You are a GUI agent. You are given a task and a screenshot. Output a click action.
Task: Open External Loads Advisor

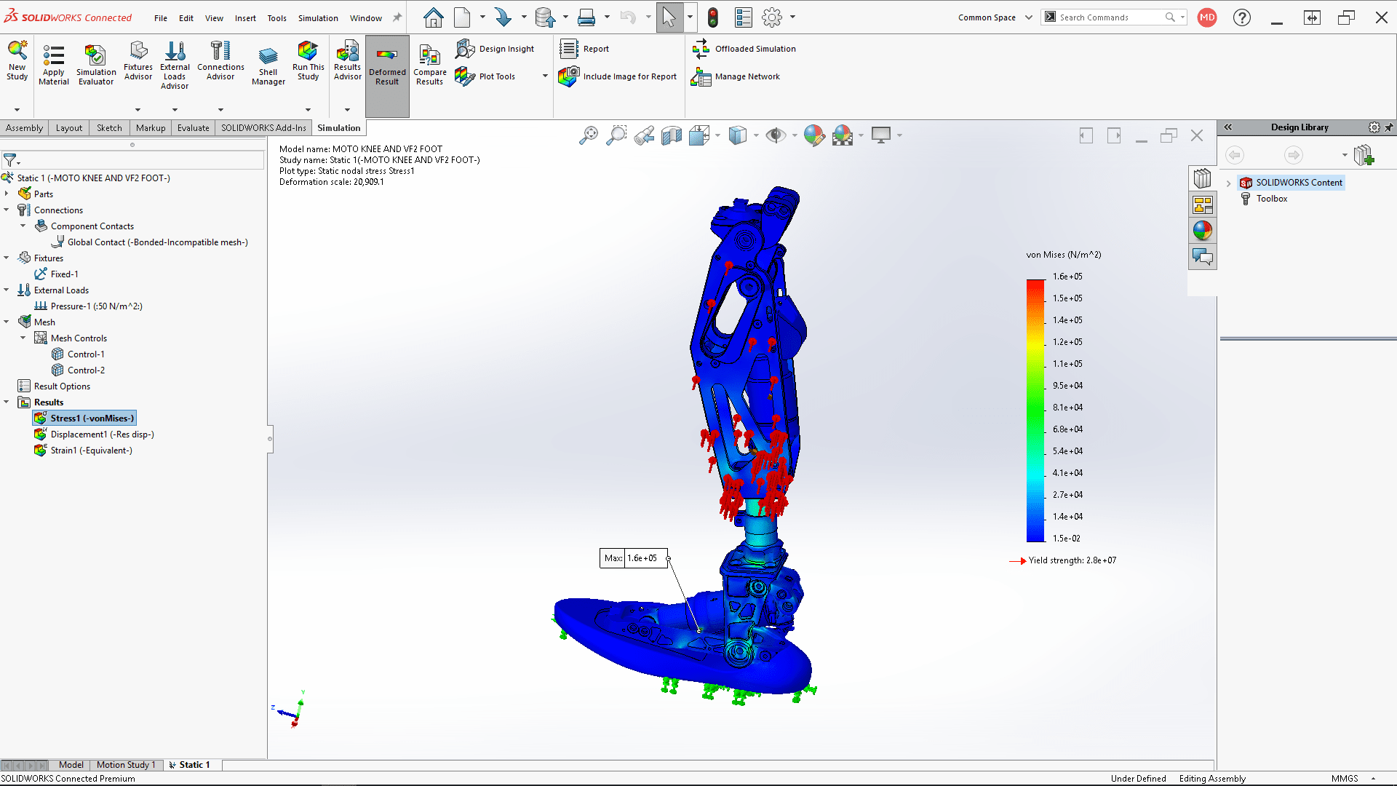pyautogui.click(x=175, y=65)
